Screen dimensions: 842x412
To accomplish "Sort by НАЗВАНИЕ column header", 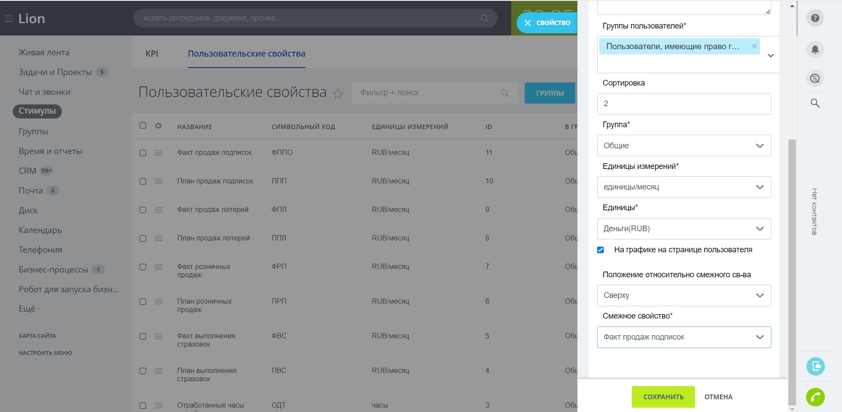I will click(x=194, y=127).
